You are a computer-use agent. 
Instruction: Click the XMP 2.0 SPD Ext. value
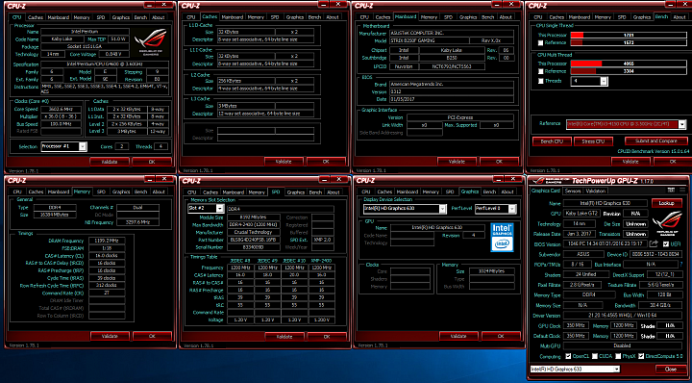coord(322,240)
